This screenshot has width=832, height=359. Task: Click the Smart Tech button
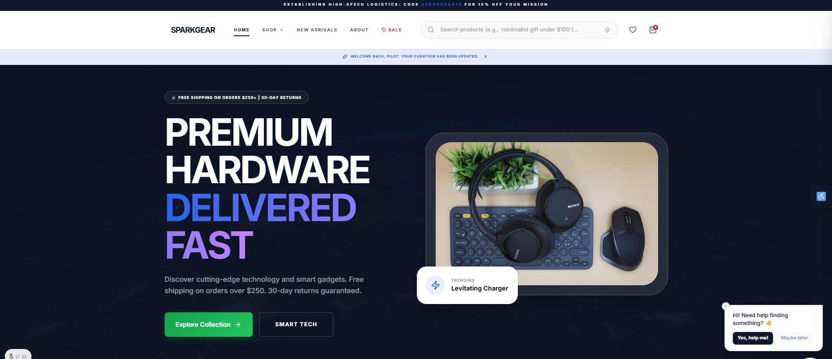click(x=296, y=325)
